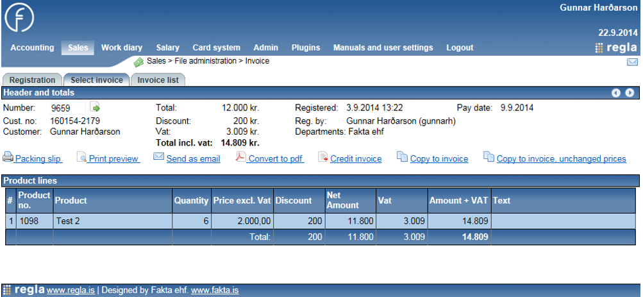Click the Credit invoice icon
The image size is (643, 297).
point(322,157)
